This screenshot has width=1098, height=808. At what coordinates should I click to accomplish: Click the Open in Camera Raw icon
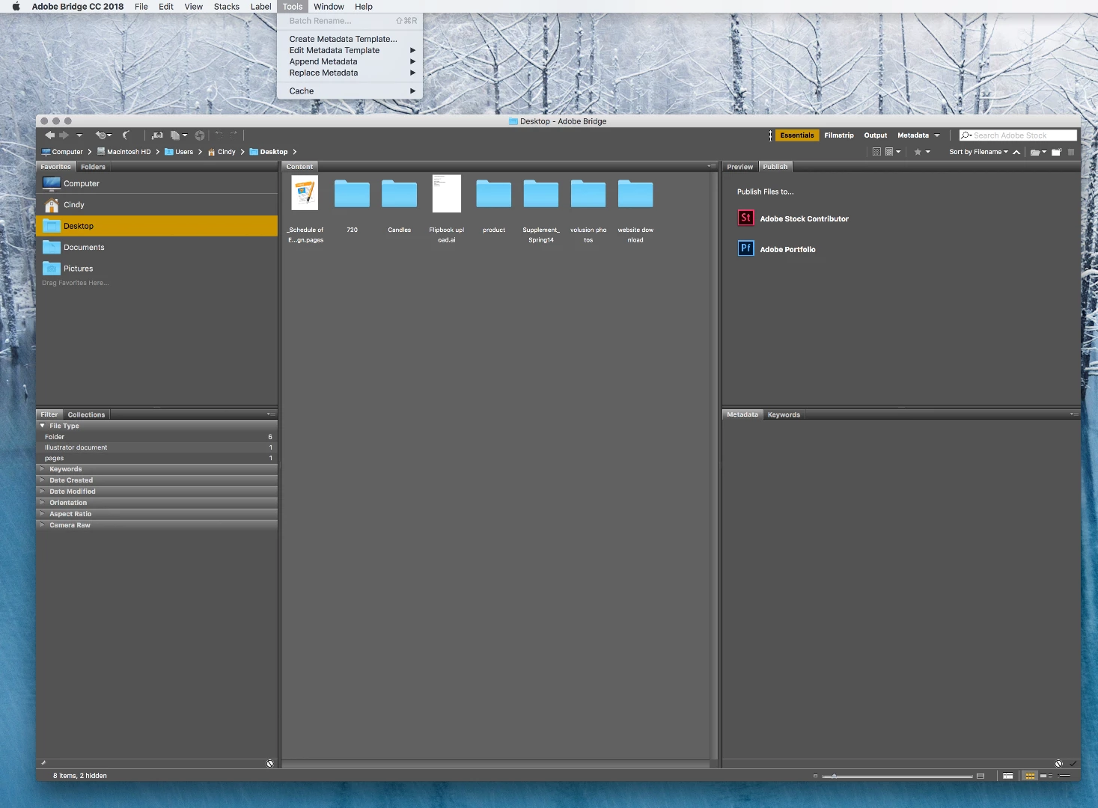pos(200,135)
